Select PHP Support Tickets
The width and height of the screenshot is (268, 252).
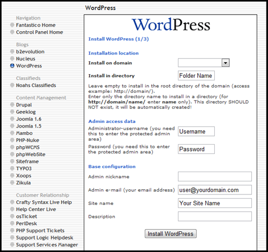pyautogui.click(x=40, y=231)
